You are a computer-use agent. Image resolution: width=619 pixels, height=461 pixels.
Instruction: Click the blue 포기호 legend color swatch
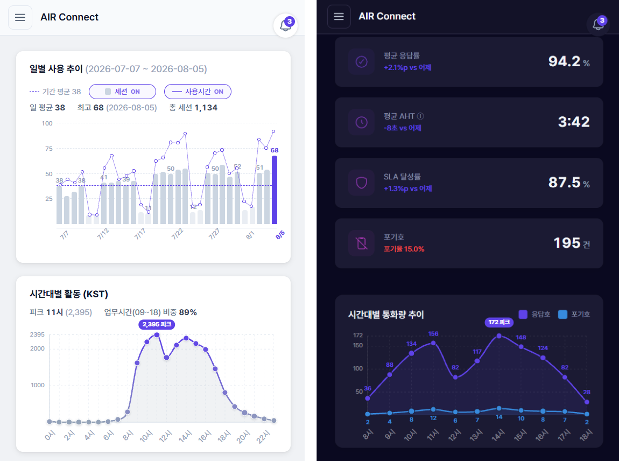562,315
